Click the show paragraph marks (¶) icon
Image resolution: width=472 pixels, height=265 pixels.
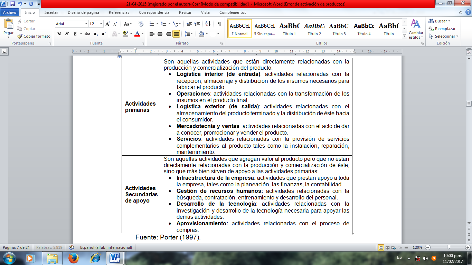click(219, 24)
